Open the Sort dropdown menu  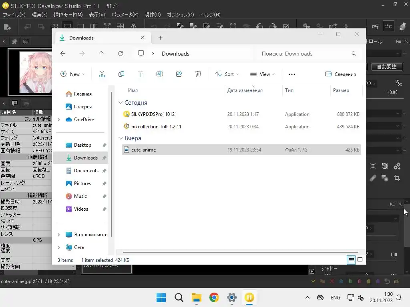[227, 74]
